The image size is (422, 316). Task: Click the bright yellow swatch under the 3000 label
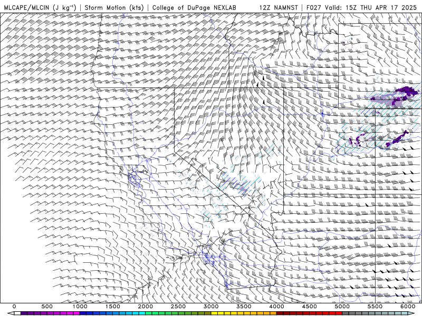click(x=215, y=313)
